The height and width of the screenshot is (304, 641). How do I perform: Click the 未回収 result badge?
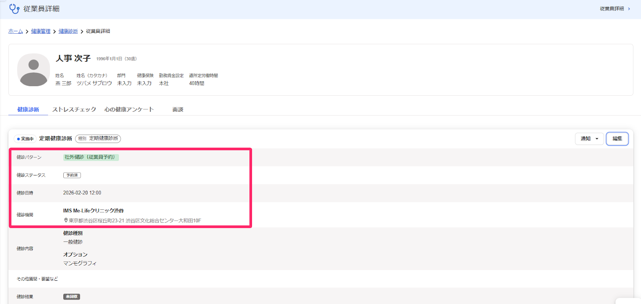(72, 297)
